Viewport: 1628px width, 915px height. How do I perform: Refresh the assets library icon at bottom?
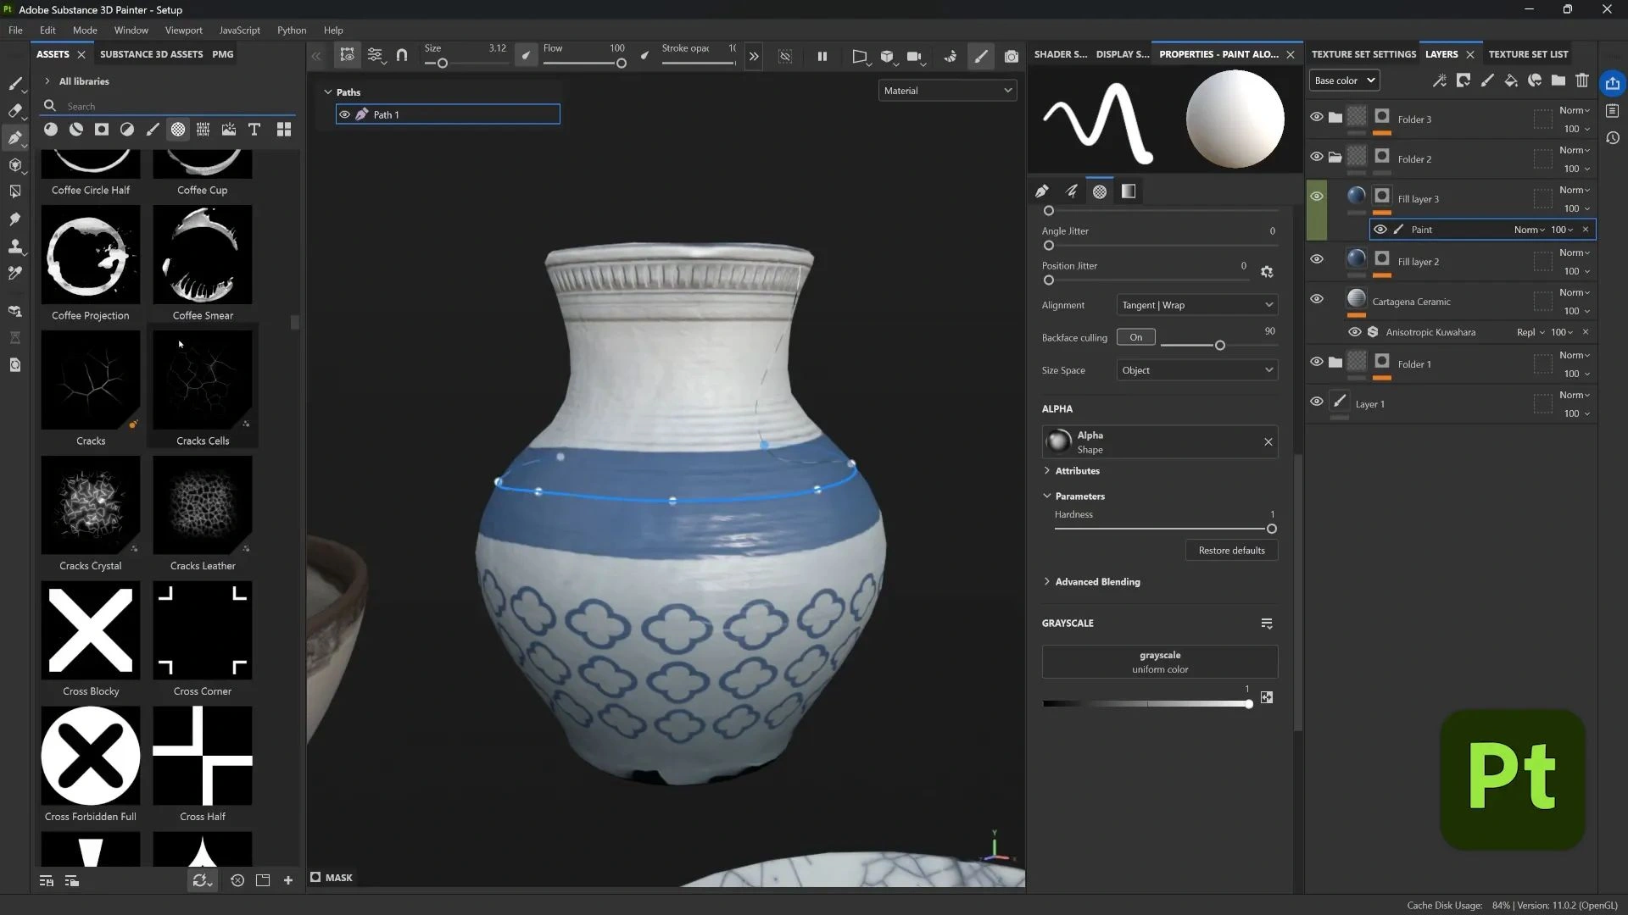pyautogui.click(x=201, y=881)
